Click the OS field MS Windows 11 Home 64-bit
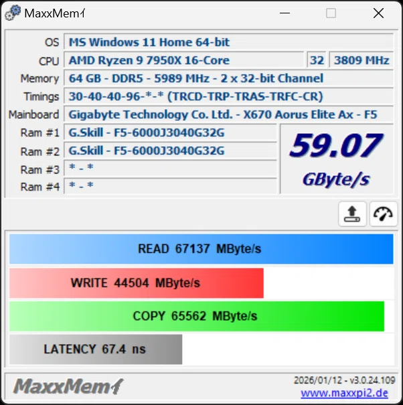Screen dimensions: 403x405 (229, 42)
